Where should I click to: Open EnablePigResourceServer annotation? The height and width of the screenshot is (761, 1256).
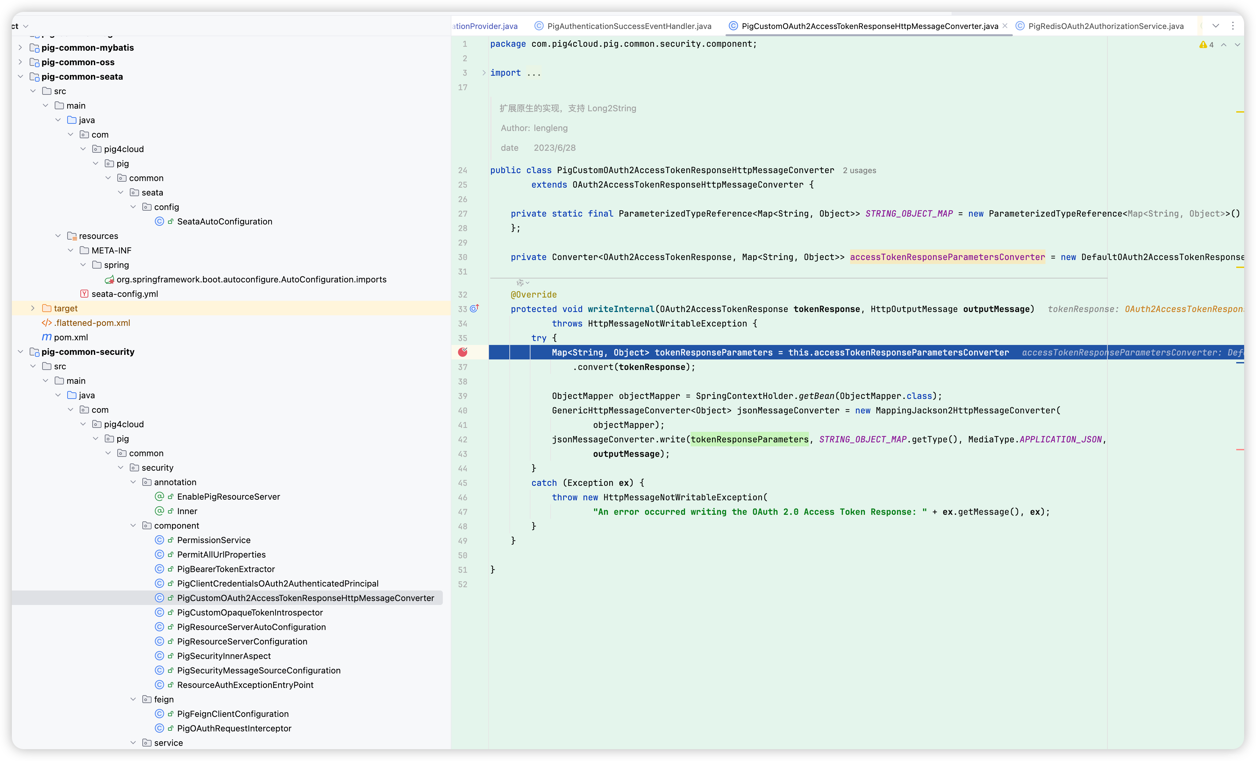(x=228, y=497)
